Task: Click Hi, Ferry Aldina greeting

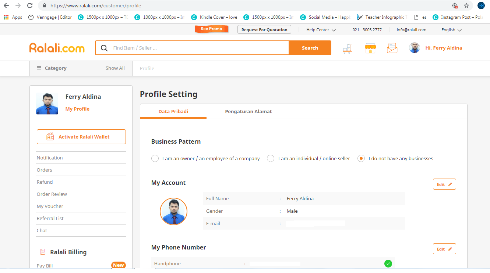Action: point(444,48)
